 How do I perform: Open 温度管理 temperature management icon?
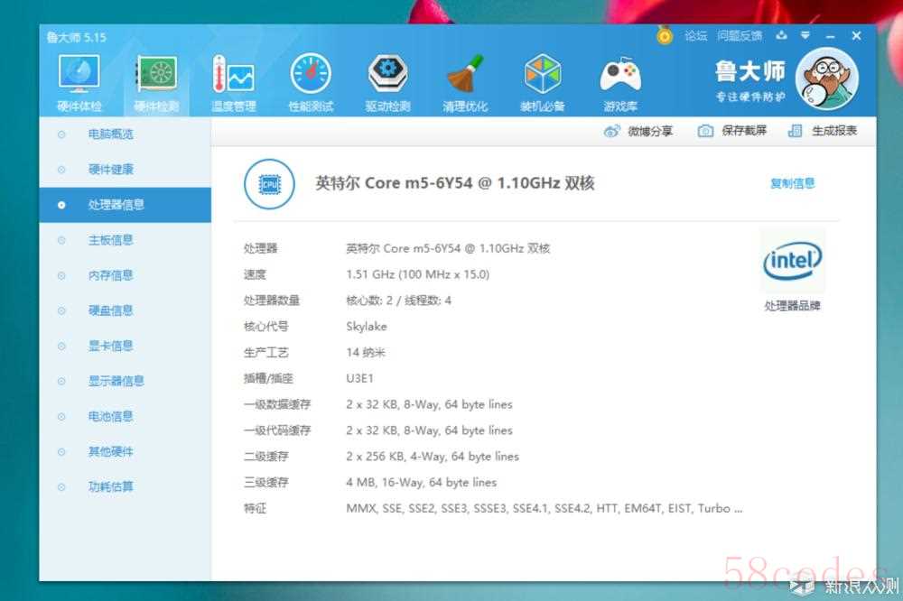tap(233, 74)
